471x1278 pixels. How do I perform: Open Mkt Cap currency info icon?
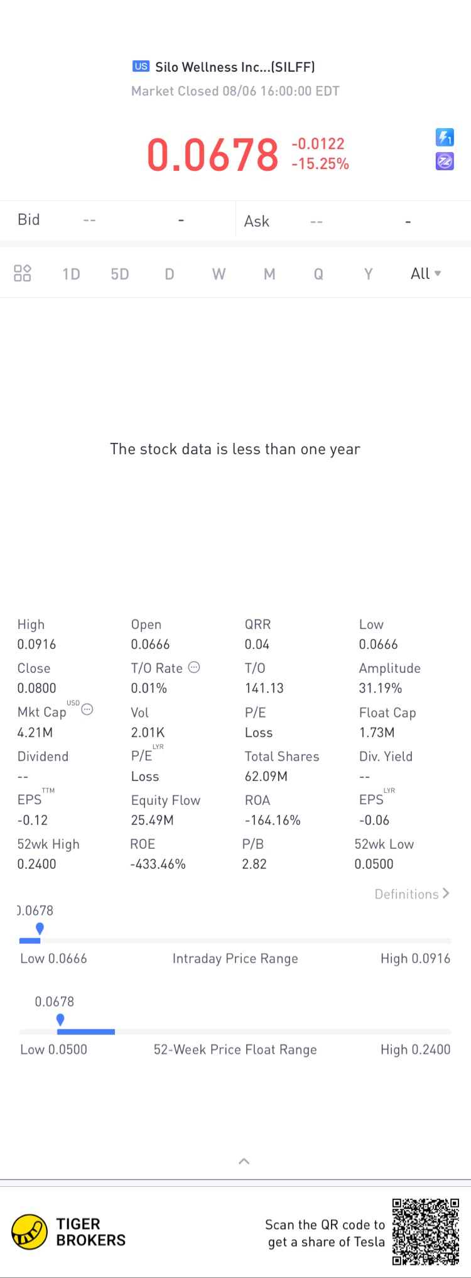point(87,709)
